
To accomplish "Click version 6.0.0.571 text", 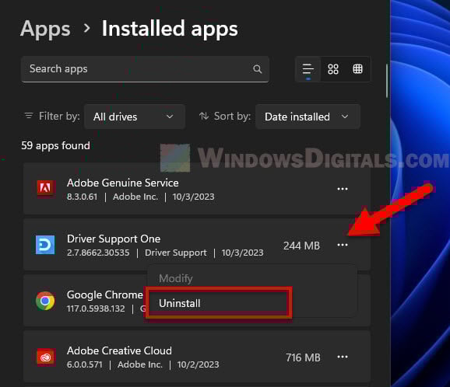I will (84, 364).
